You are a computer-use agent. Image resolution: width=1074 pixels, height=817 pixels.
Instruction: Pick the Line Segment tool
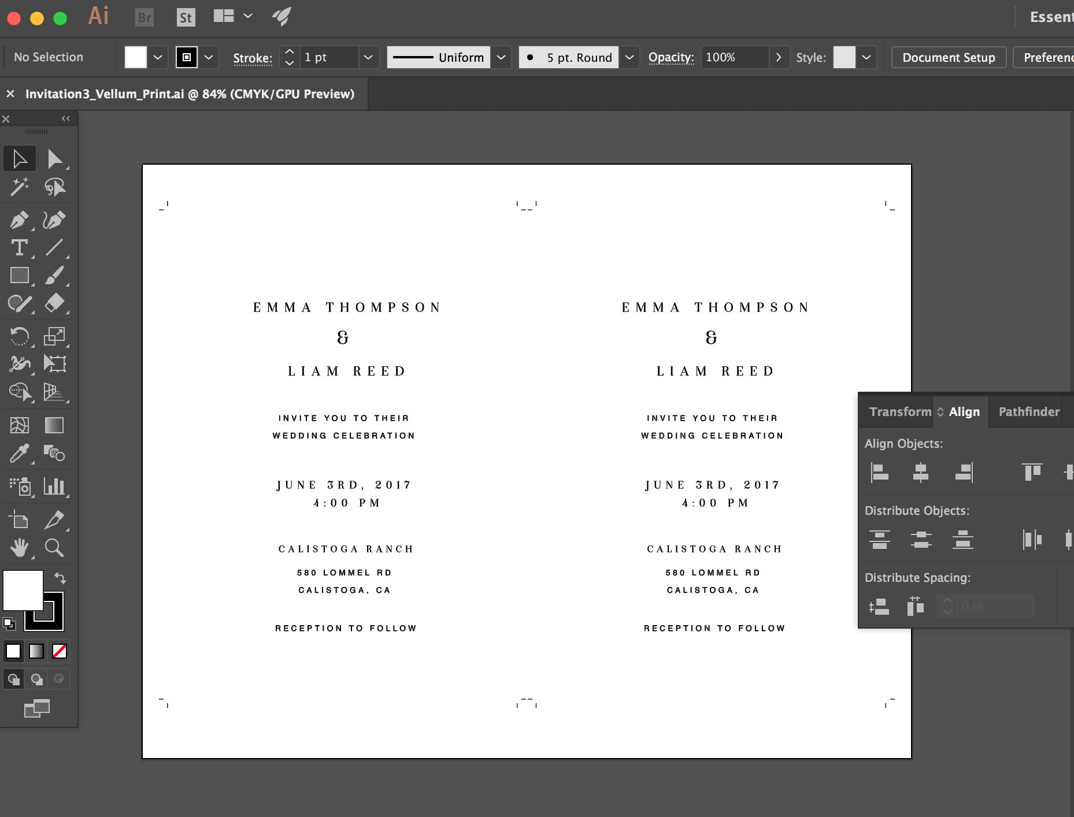pos(55,247)
